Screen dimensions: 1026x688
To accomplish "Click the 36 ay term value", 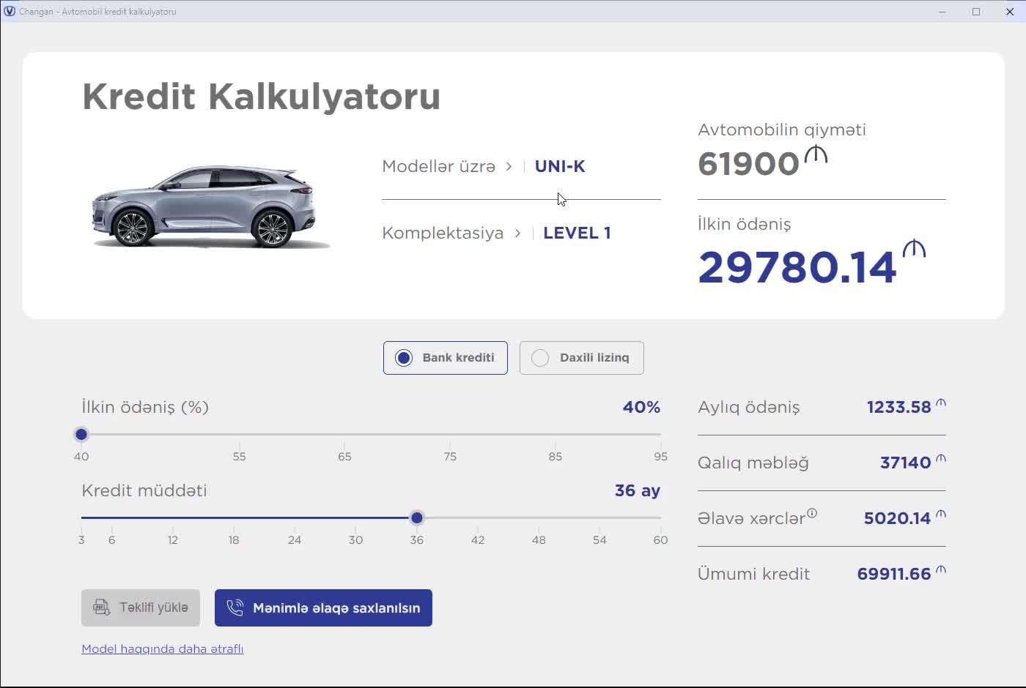I will coord(638,490).
